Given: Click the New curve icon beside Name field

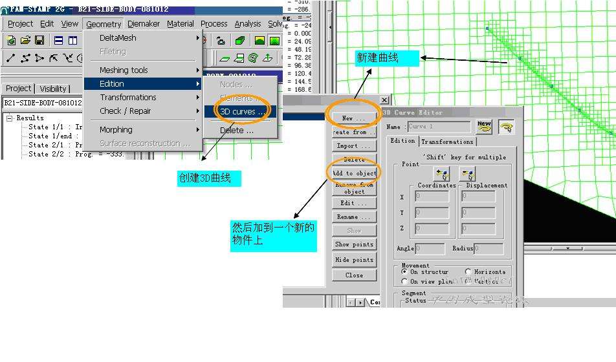Looking at the screenshot, I should 484,127.
